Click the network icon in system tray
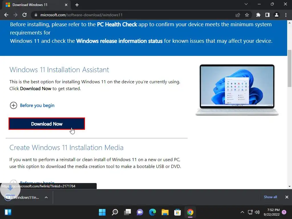The width and height of the screenshot is (292, 219). click(x=250, y=212)
